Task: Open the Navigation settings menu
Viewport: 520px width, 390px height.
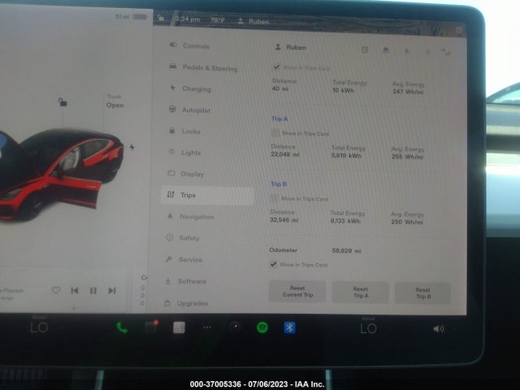Action: (190, 217)
